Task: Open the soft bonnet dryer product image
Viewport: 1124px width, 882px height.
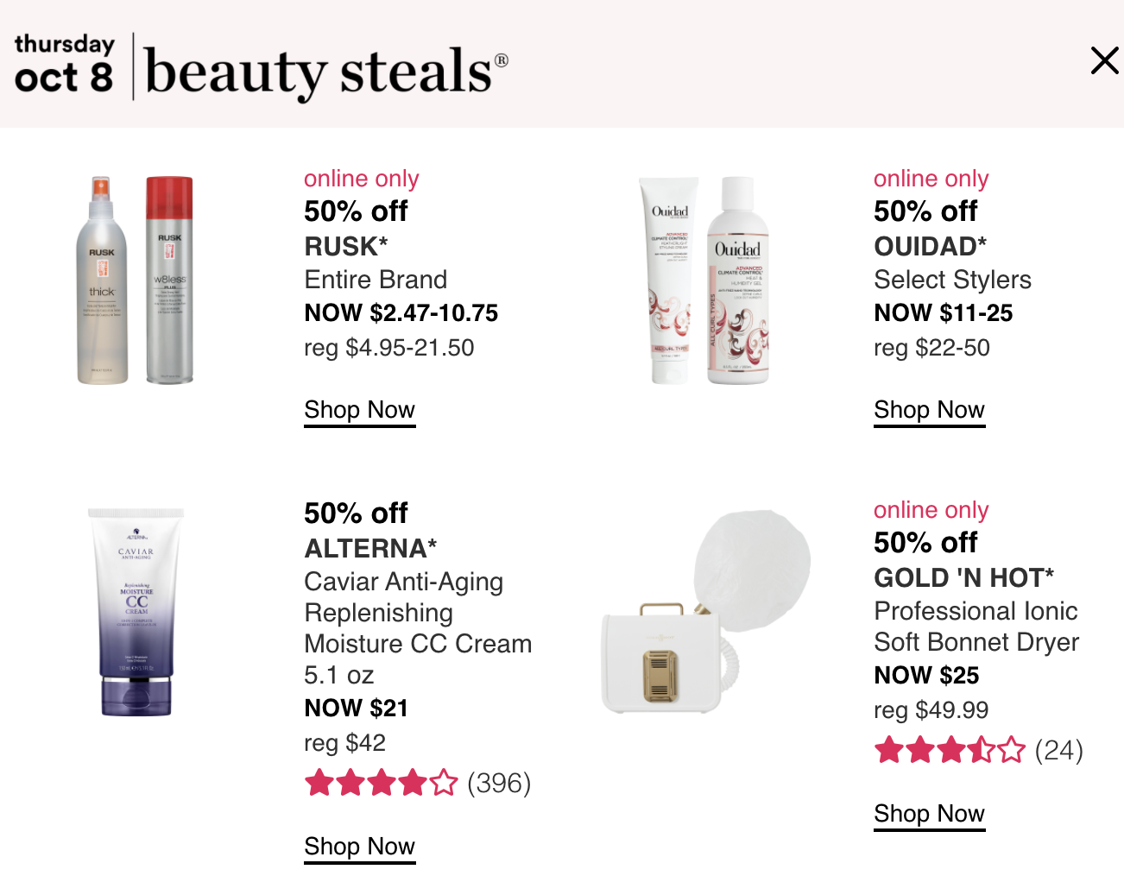Action: [x=706, y=612]
